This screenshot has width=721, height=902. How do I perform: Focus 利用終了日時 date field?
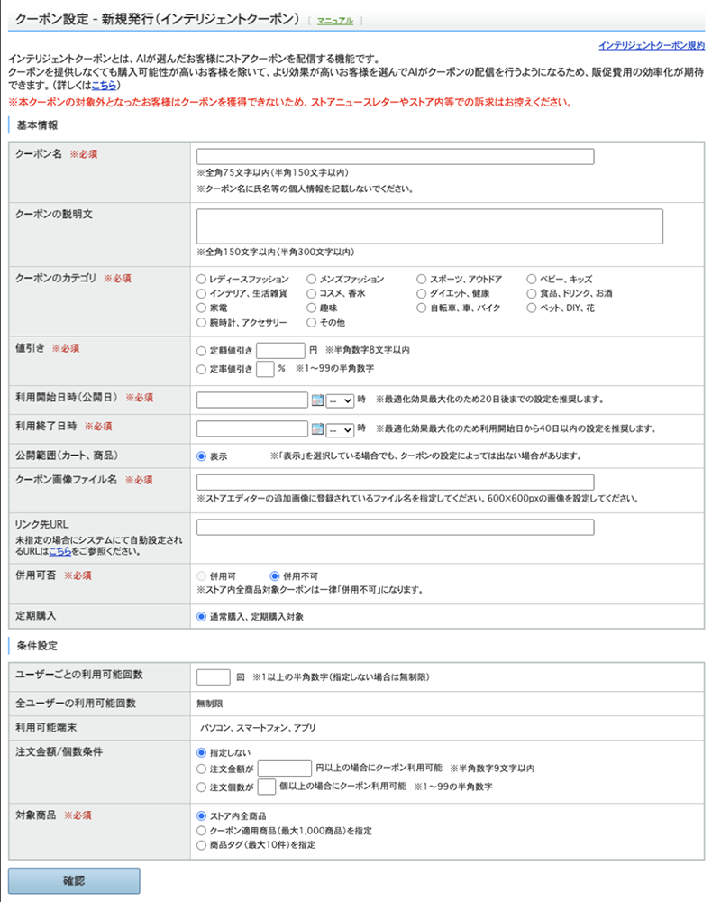(x=252, y=428)
